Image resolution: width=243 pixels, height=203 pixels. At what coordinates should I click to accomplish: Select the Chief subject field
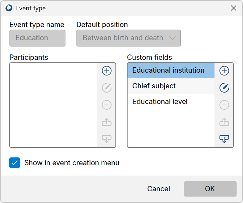pyautogui.click(x=171, y=86)
